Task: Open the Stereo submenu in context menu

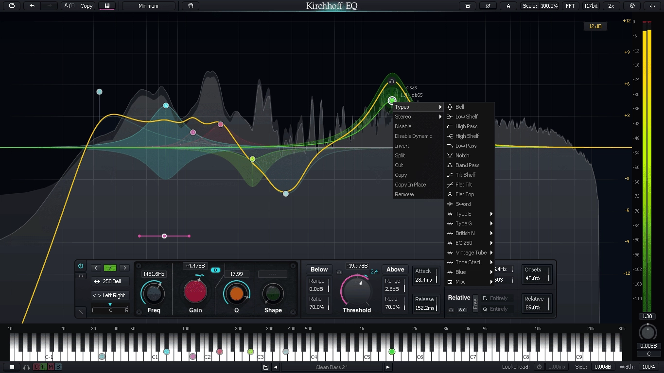Action: [419, 117]
